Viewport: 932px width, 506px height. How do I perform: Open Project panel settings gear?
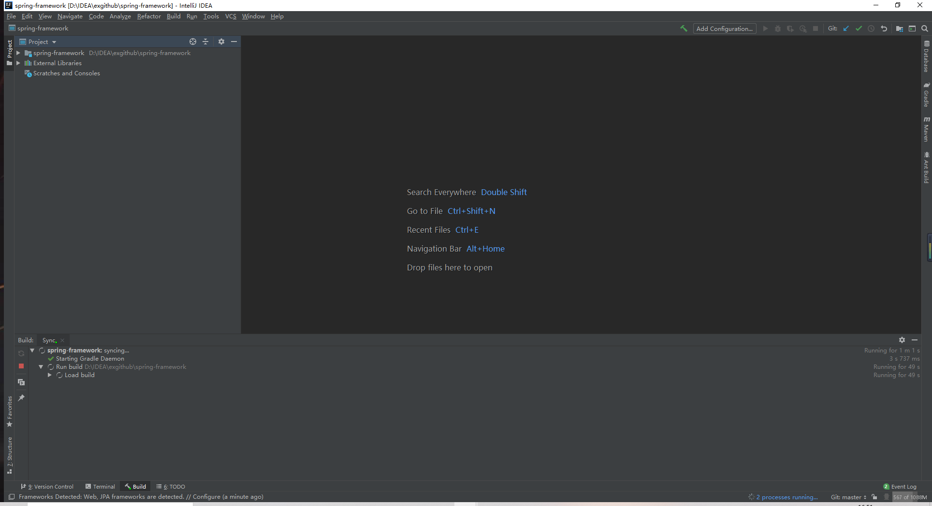point(221,42)
